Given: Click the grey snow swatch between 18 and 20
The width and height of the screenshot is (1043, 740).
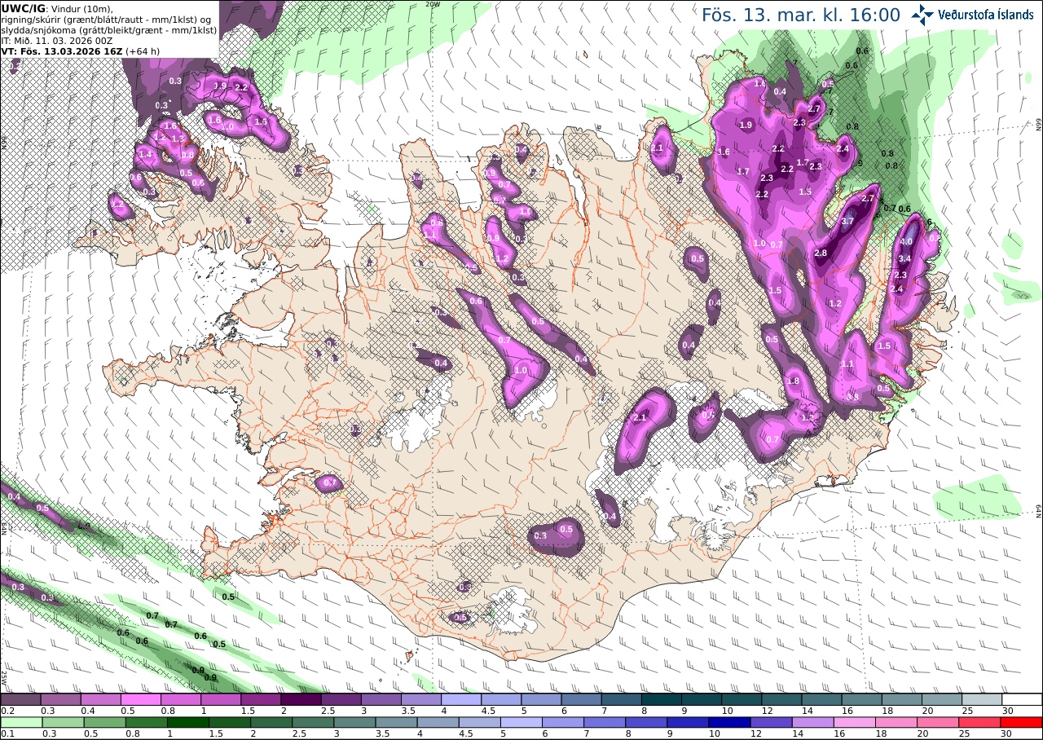Looking at the screenshot, I should (x=903, y=699).
